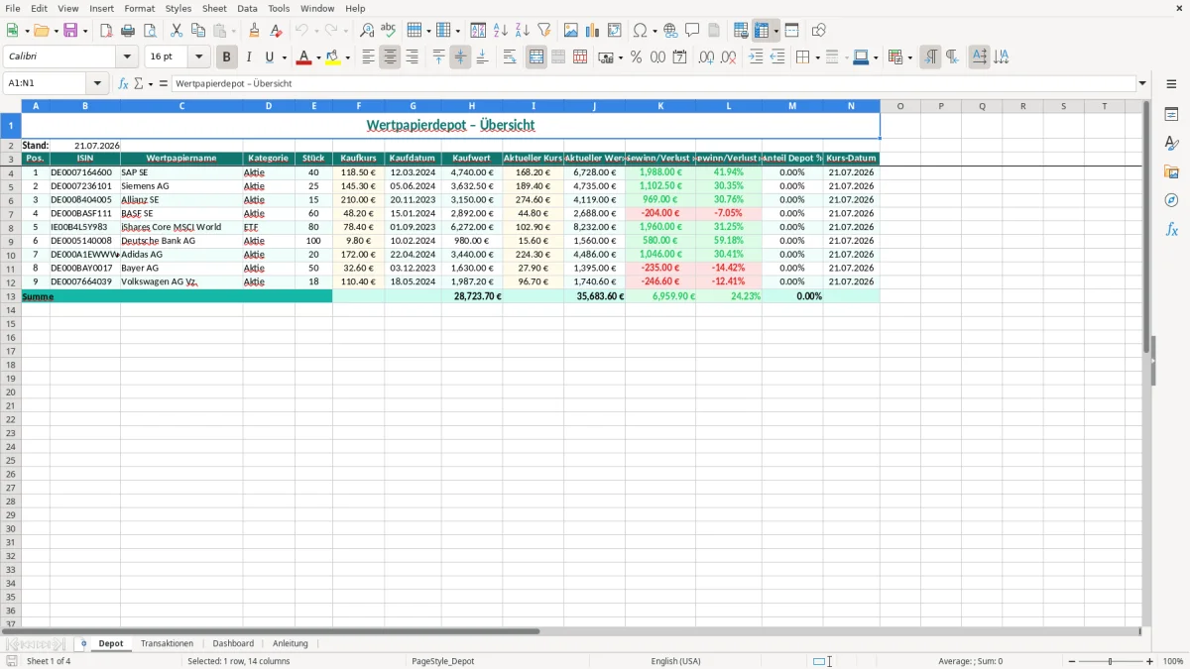Screen dimensions: 1190x669
Task: Click Insert Comment speech bubble icon
Action: [x=692, y=31]
